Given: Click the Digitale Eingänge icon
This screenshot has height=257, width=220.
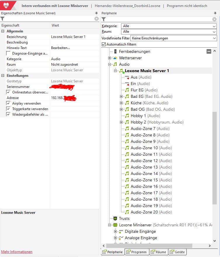Looking at the screenshot, I should [121, 231].
